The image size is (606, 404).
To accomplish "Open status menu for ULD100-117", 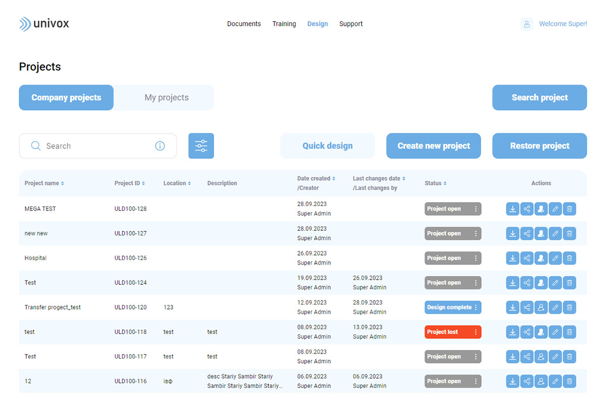I will 476,357.
